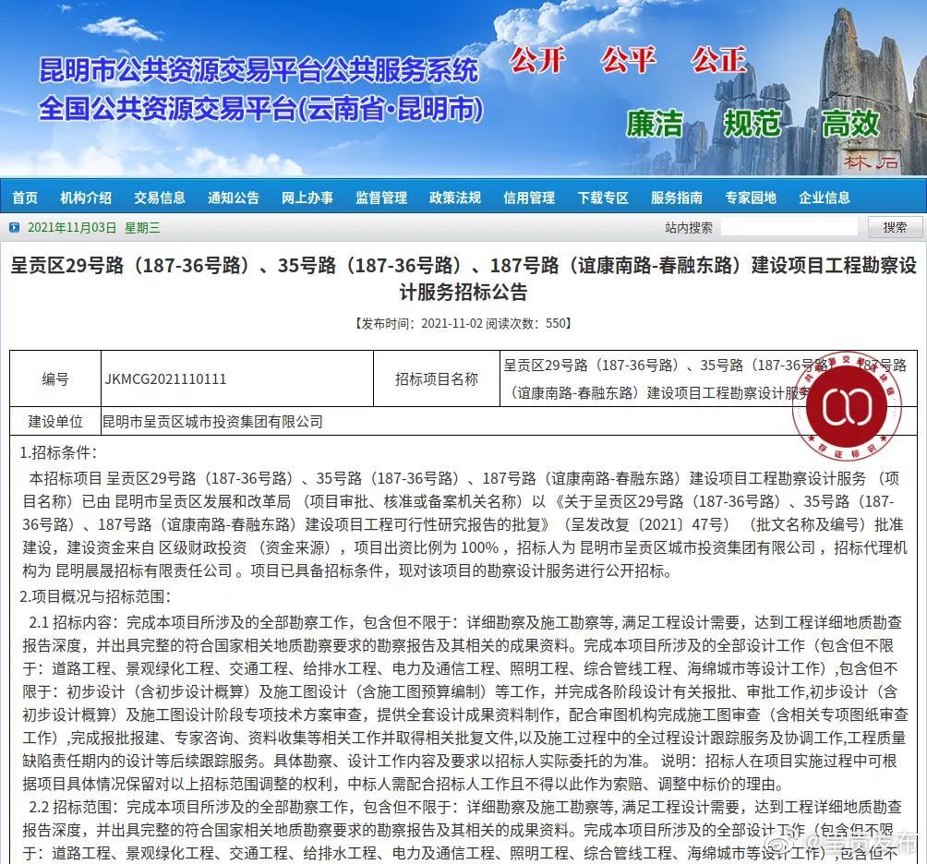Click the 编号 table header cell

(55, 378)
